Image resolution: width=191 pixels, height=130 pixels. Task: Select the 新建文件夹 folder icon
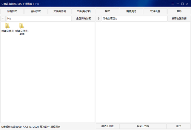[x=7, y=25]
